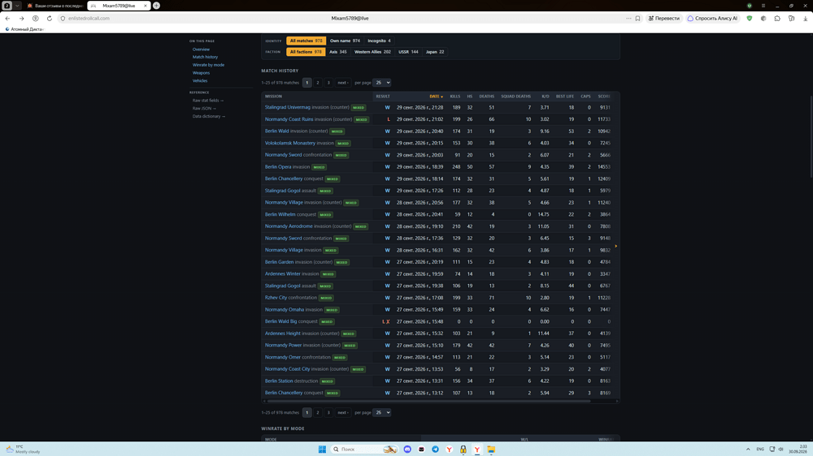The width and height of the screenshot is (813, 456).
Task: Open Raw stat fields reference link
Action: tap(208, 101)
